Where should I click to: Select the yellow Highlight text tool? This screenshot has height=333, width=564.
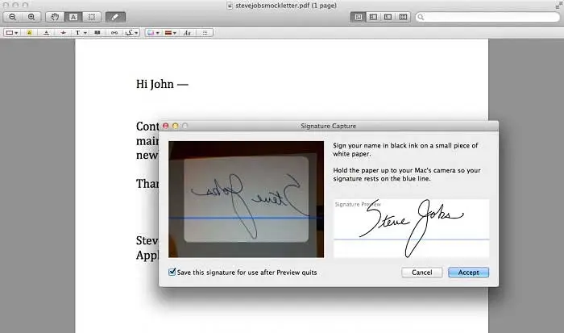pos(30,33)
